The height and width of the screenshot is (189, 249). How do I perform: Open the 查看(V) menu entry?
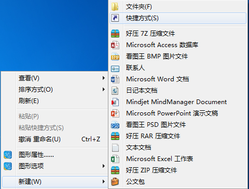(54, 78)
